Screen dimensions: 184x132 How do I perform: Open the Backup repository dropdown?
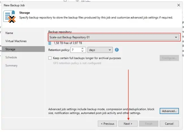114,37
